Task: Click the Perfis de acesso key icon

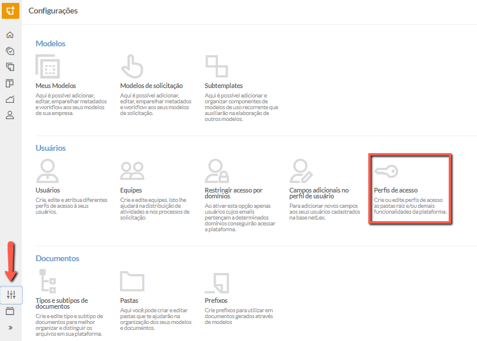Action: [x=386, y=171]
